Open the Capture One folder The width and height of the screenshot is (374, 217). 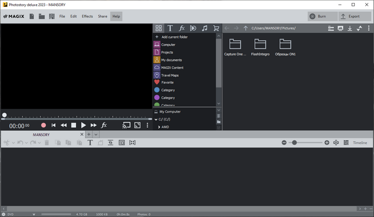[x=235, y=47]
